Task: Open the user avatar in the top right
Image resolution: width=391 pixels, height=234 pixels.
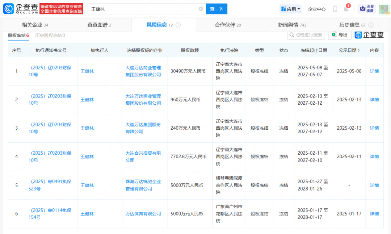Action: click(384, 9)
